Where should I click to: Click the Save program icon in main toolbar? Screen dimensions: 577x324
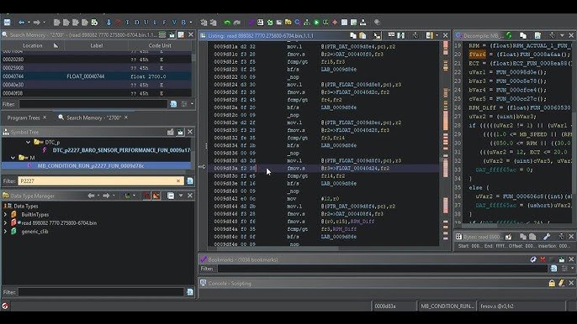pyautogui.click(x=8, y=23)
